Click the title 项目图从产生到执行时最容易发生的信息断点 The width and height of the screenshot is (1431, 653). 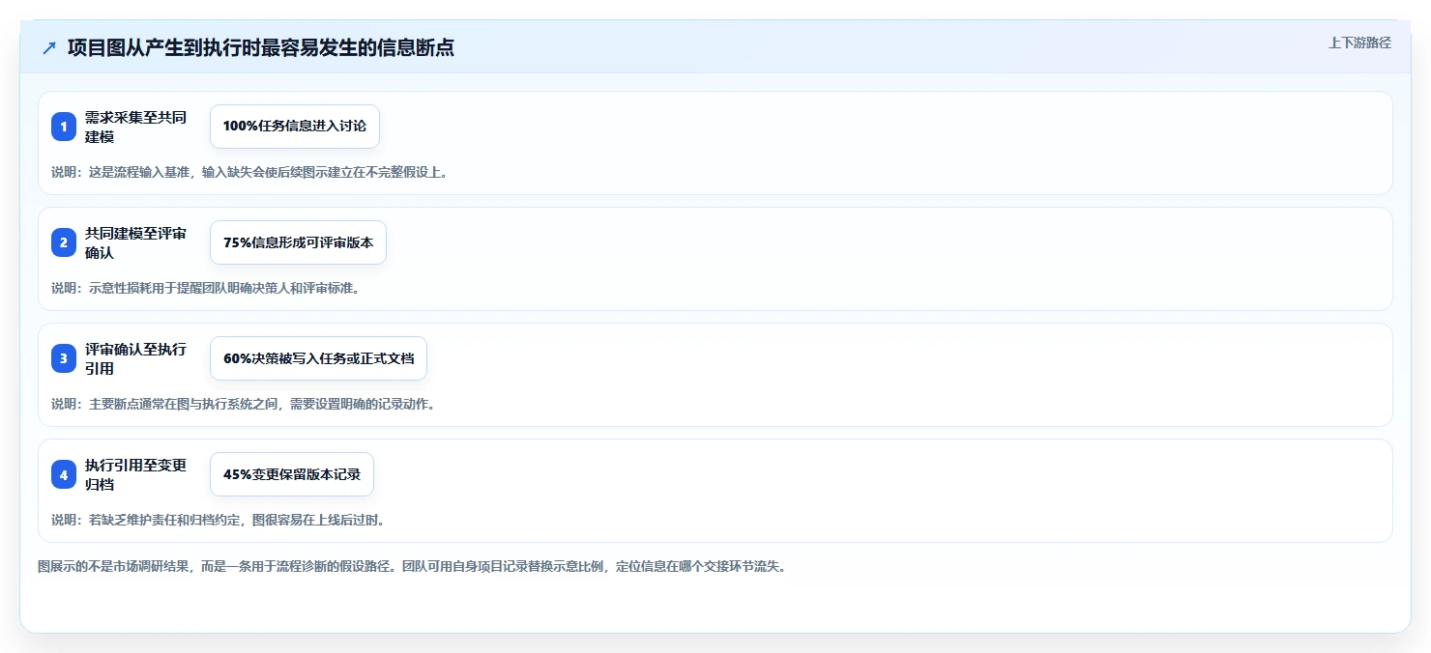(x=261, y=48)
